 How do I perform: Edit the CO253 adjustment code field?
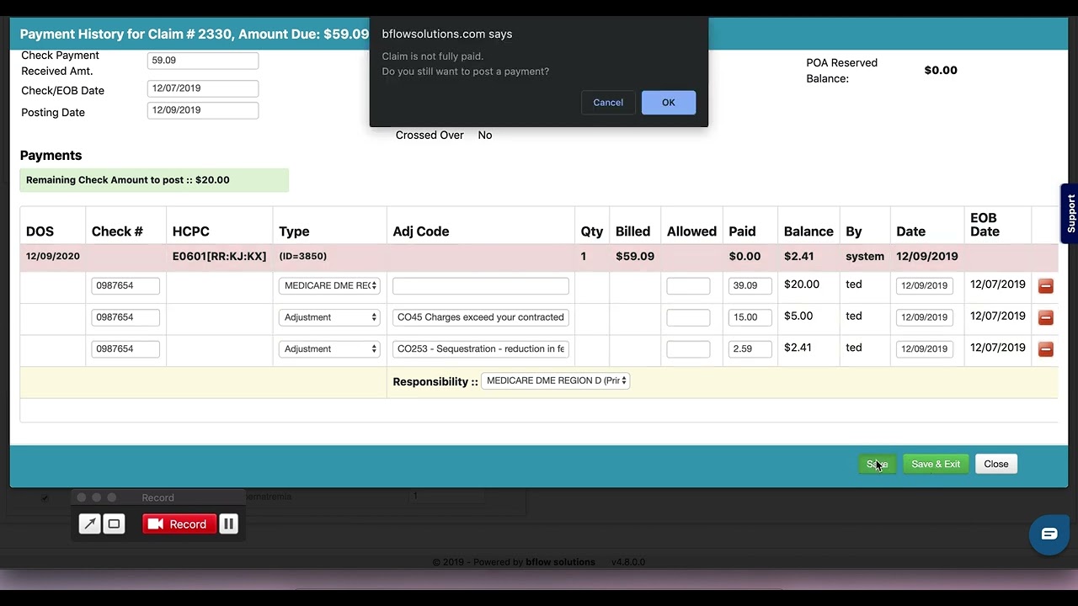coord(481,348)
